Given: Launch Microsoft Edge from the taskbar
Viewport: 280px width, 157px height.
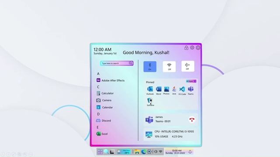Looking at the screenshot, I should click(143, 152).
